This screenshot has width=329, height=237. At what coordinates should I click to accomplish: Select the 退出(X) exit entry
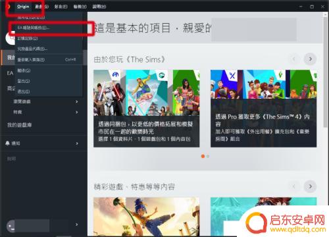(x=49, y=92)
